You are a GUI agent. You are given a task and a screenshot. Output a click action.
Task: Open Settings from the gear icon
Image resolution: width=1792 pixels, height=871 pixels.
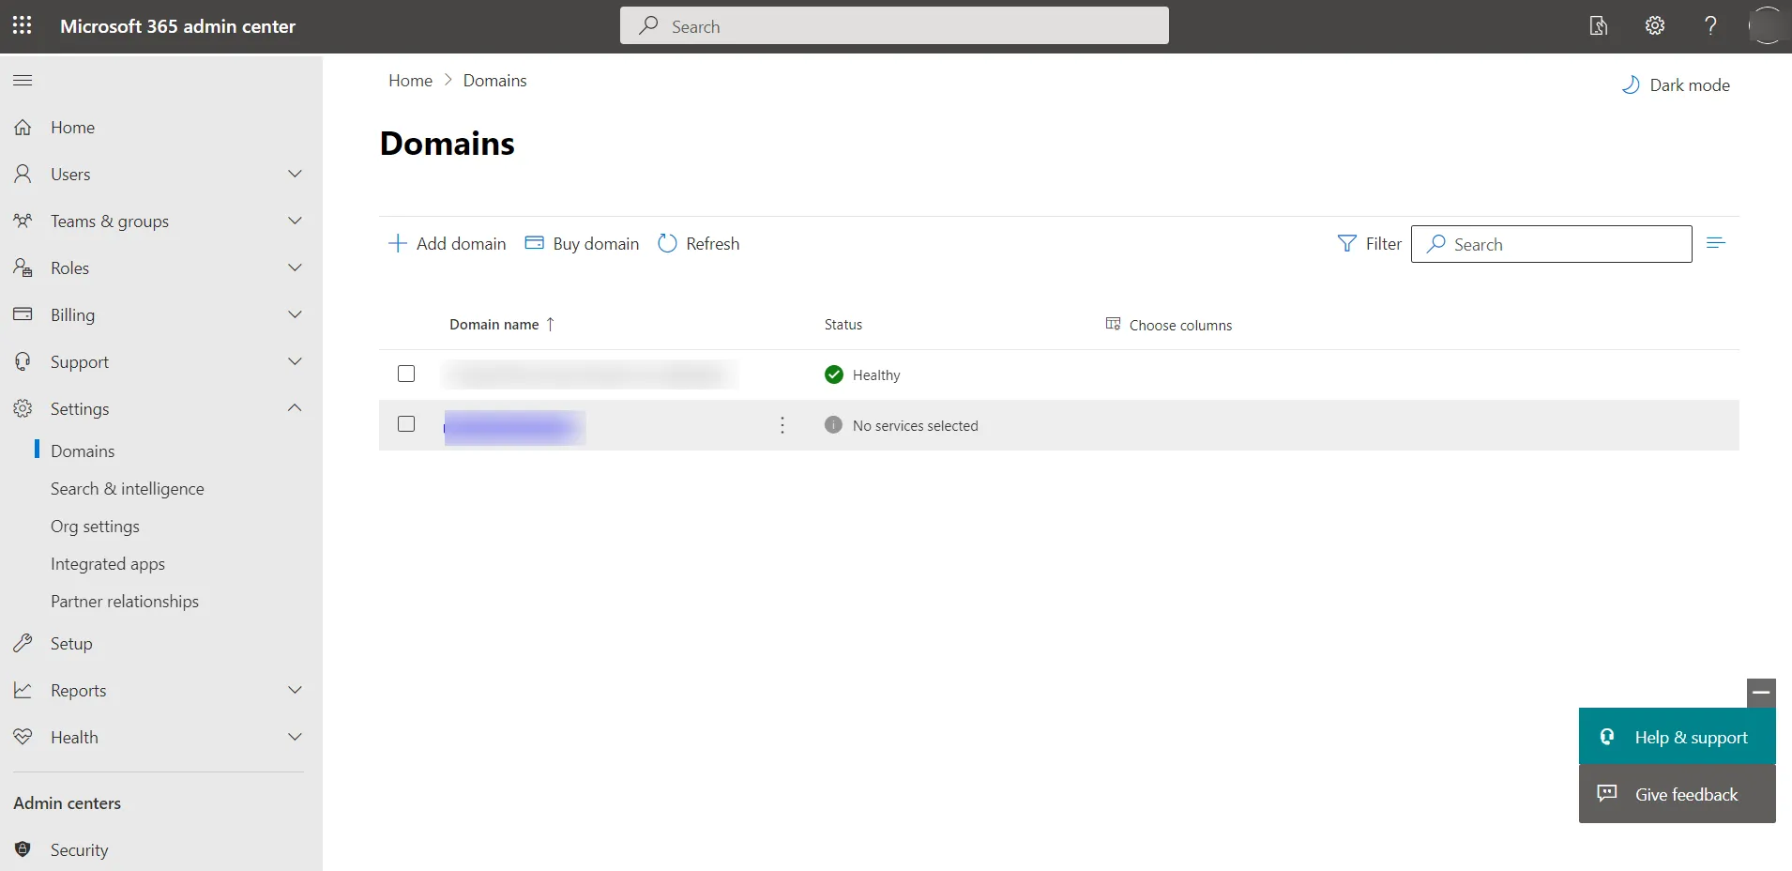point(1654,25)
